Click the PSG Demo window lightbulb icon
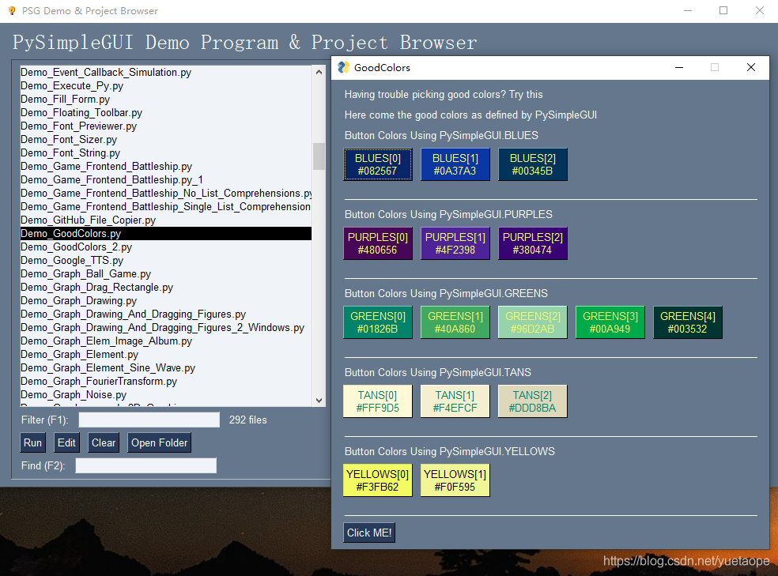Screen dimensions: 778x576 pos(12,10)
